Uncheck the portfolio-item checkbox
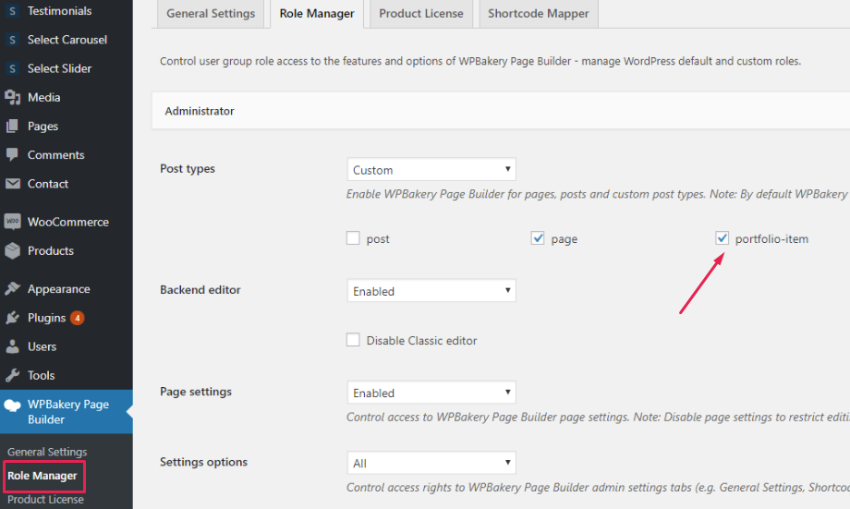Viewport: 850px width, 509px height. pyautogui.click(x=722, y=238)
